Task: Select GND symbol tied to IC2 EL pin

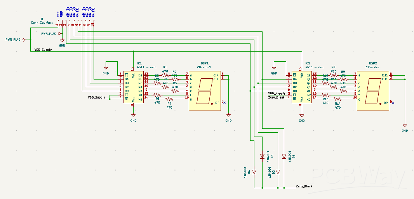Action: click(274, 68)
